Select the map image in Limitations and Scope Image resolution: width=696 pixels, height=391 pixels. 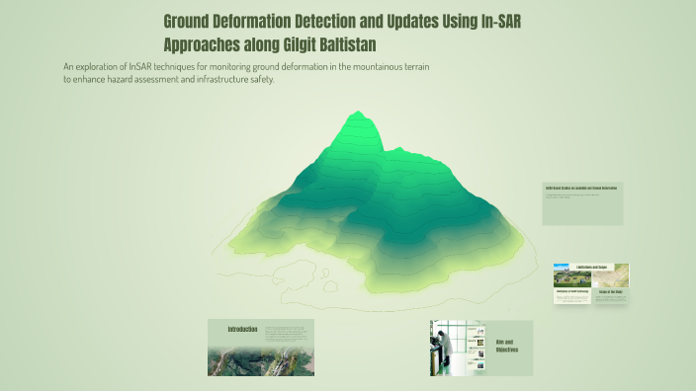[611, 276]
